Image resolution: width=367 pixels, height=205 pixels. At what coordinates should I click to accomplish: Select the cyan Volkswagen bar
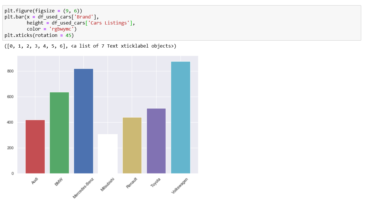click(180, 117)
